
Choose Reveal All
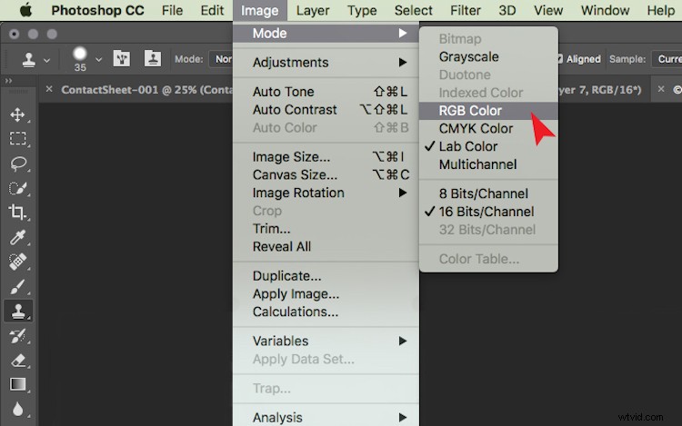(x=326, y=247)
